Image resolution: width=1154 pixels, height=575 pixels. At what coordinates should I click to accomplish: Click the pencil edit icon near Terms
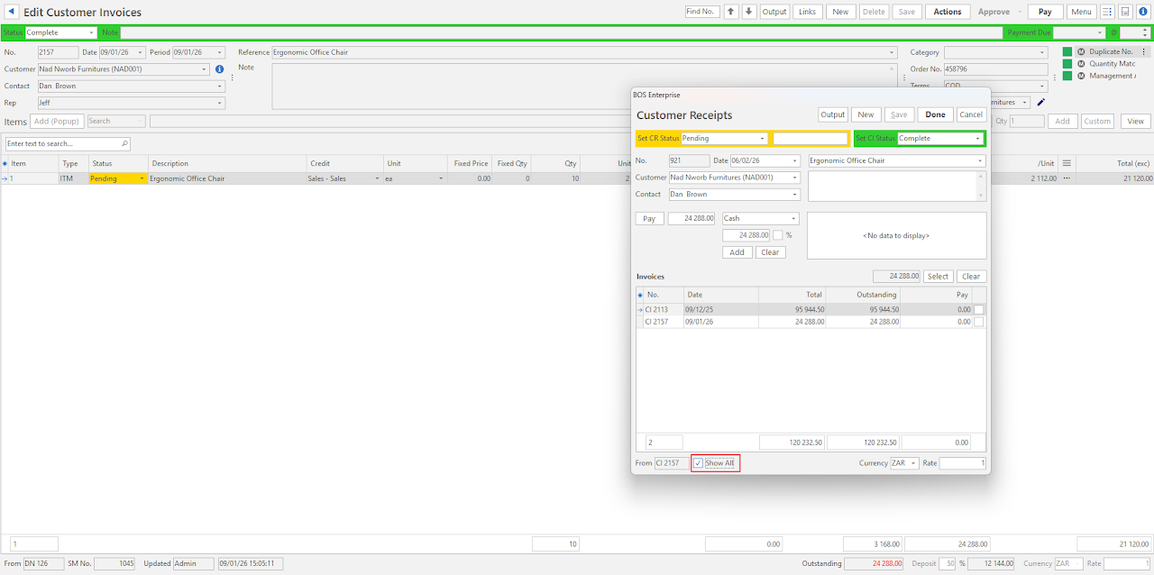1041,103
